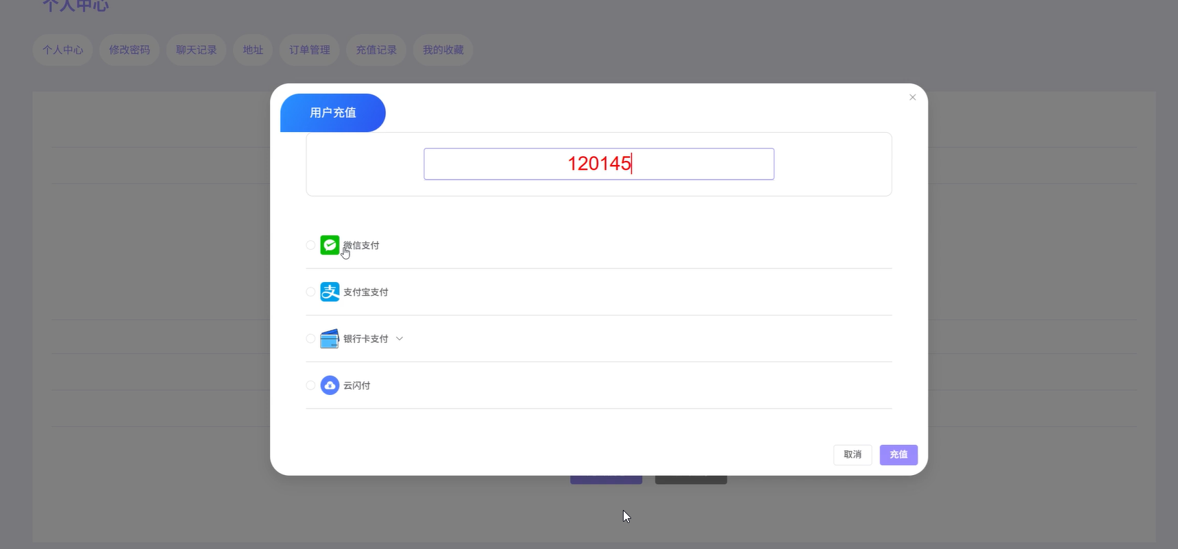Choose the 银行卡支付 radio button

click(x=310, y=338)
